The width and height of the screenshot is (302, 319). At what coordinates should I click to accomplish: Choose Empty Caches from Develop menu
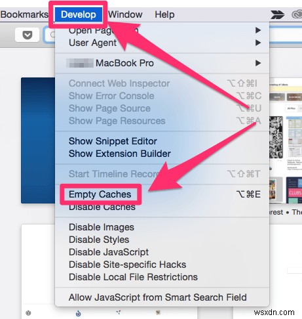162,194
